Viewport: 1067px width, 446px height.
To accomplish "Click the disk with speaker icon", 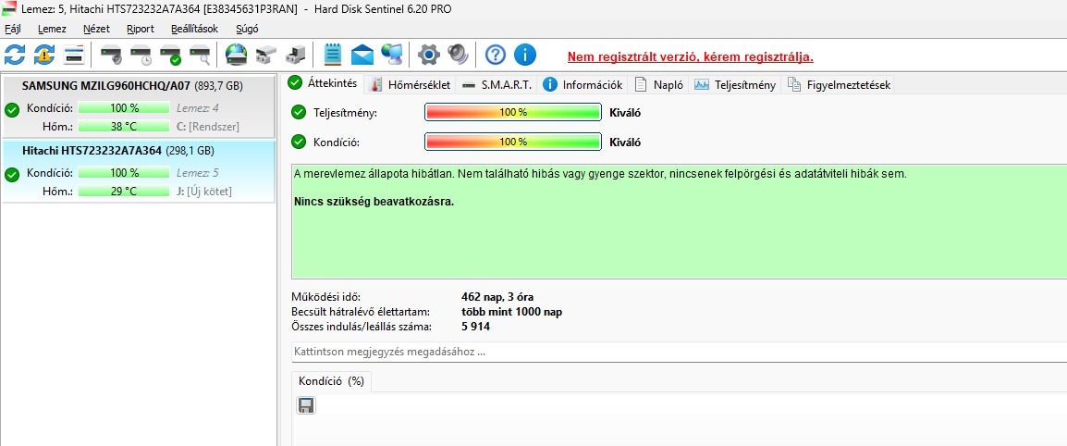I will [111, 55].
